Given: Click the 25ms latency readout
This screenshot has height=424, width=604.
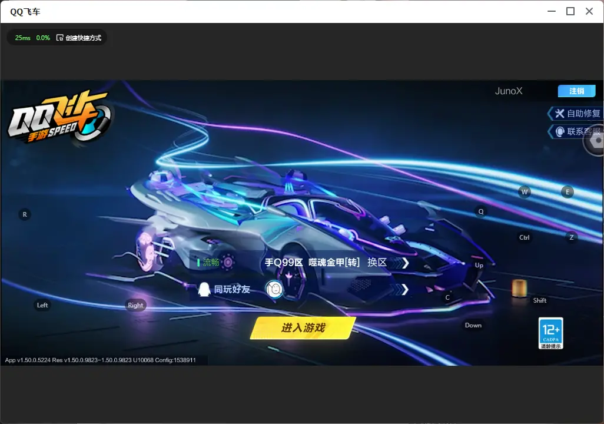Looking at the screenshot, I should click(x=23, y=38).
